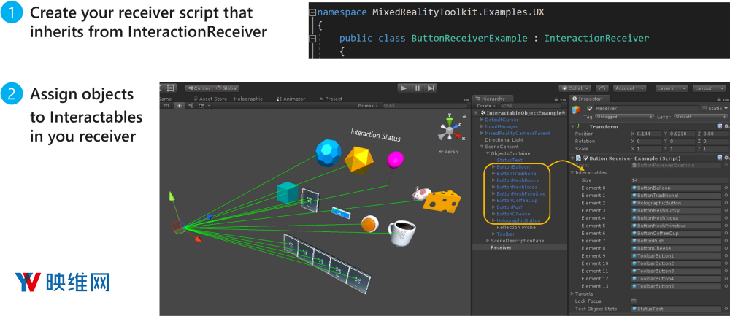Click the Pause button
The height and width of the screenshot is (316, 730).
point(418,88)
